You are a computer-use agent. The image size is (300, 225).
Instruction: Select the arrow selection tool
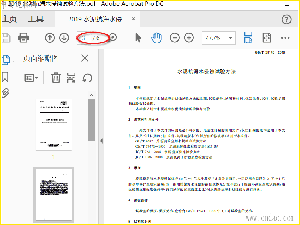pyautogui.click(x=138, y=38)
